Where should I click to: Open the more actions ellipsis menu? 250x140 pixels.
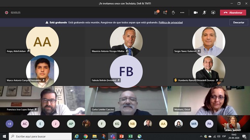[x=182, y=13]
